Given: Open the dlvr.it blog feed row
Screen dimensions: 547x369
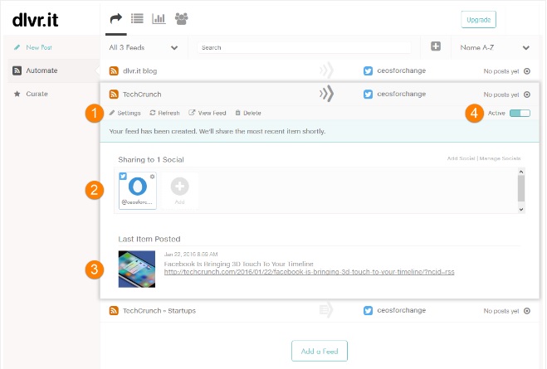Looking at the screenshot, I should coord(320,70).
